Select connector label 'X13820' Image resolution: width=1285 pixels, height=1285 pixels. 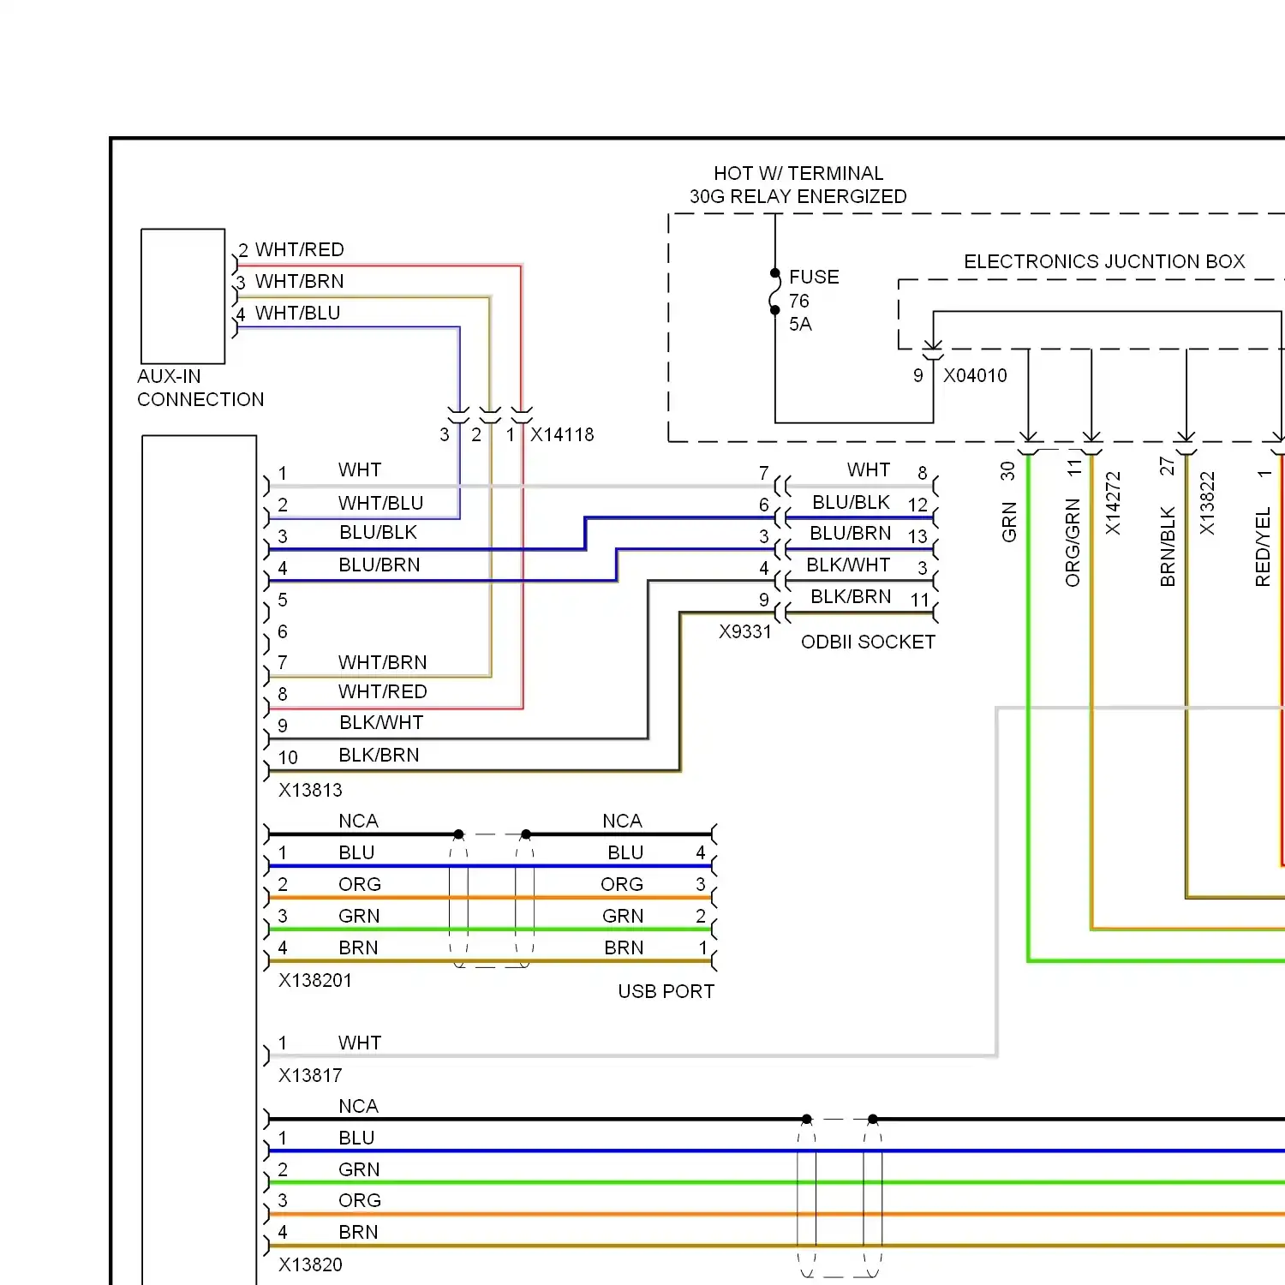click(x=310, y=1264)
